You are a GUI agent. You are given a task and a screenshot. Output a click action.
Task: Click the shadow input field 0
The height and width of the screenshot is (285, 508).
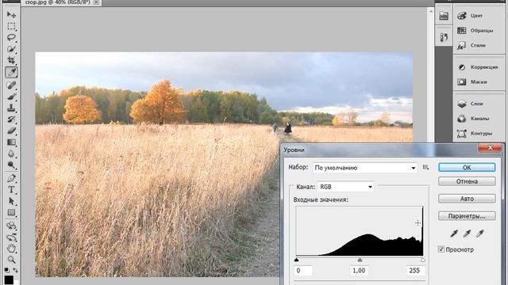click(303, 271)
